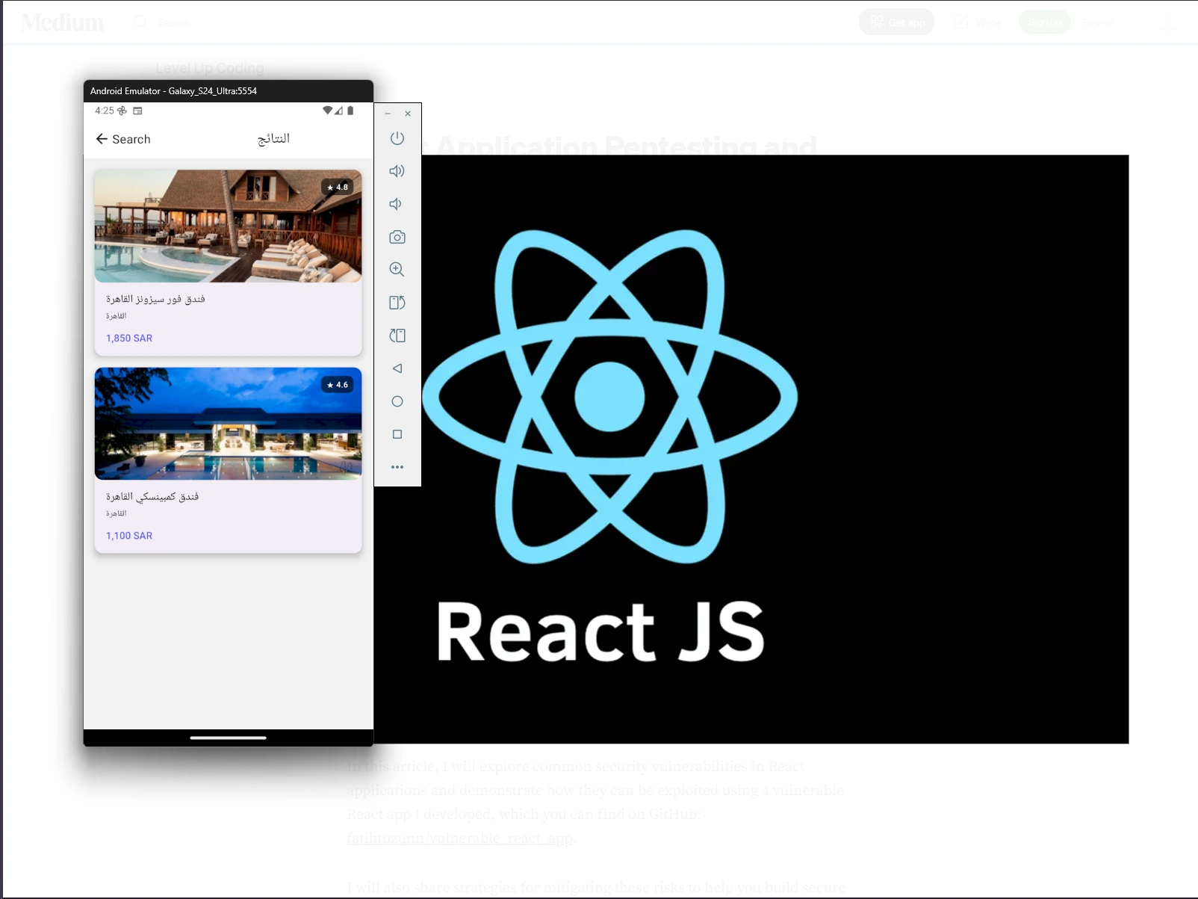Open the fatihtuzunn/vulnerable_react_app GitHub link
This screenshot has width=1198, height=899.
click(459, 838)
